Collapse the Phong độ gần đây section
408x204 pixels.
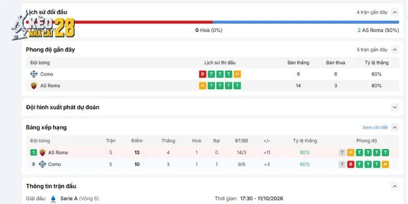[395, 49]
